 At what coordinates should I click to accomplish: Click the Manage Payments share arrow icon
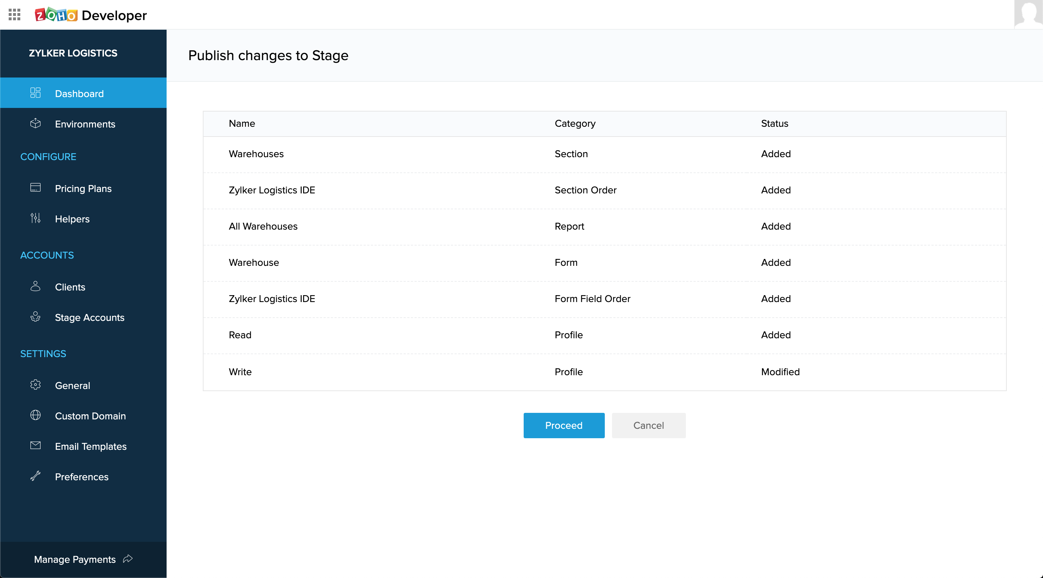coord(127,559)
